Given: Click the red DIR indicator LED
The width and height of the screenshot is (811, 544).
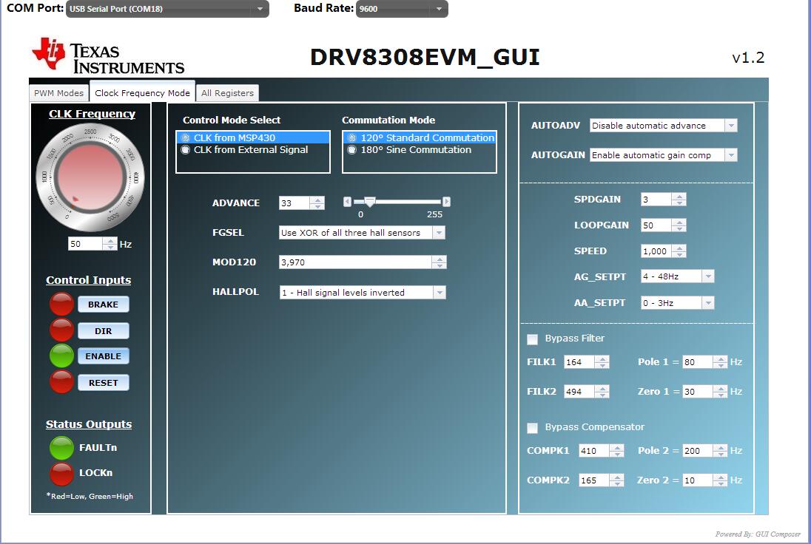Looking at the screenshot, I should 61,330.
